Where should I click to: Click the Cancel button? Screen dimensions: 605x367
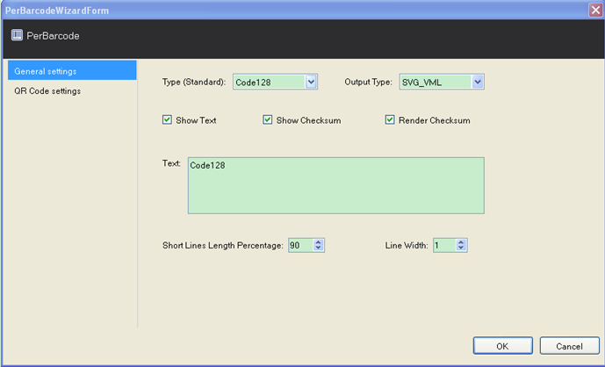pyautogui.click(x=570, y=346)
